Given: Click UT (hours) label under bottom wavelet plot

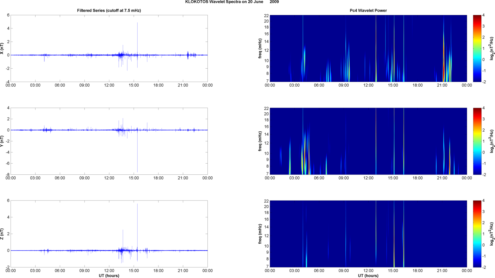Looking at the screenshot, I should click(x=368, y=276).
